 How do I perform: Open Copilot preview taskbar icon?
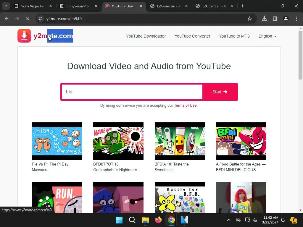point(294,220)
